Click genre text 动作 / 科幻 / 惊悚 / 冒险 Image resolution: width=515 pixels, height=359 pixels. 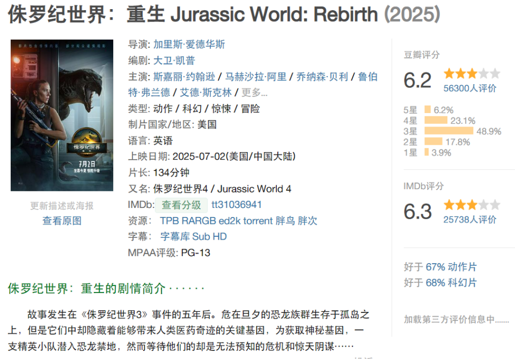point(207,109)
